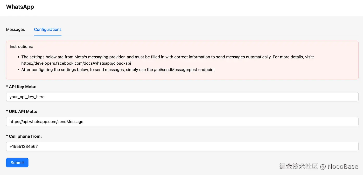Open the developers.facebook.com cloud-api link

(76, 63)
